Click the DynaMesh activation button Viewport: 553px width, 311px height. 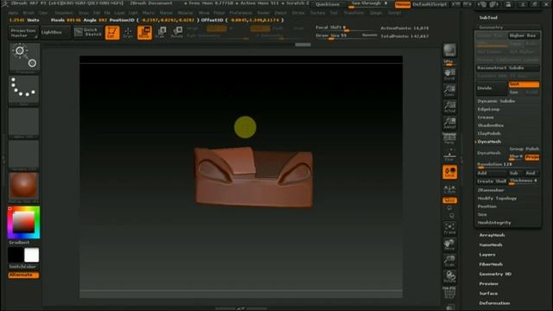point(492,153)
